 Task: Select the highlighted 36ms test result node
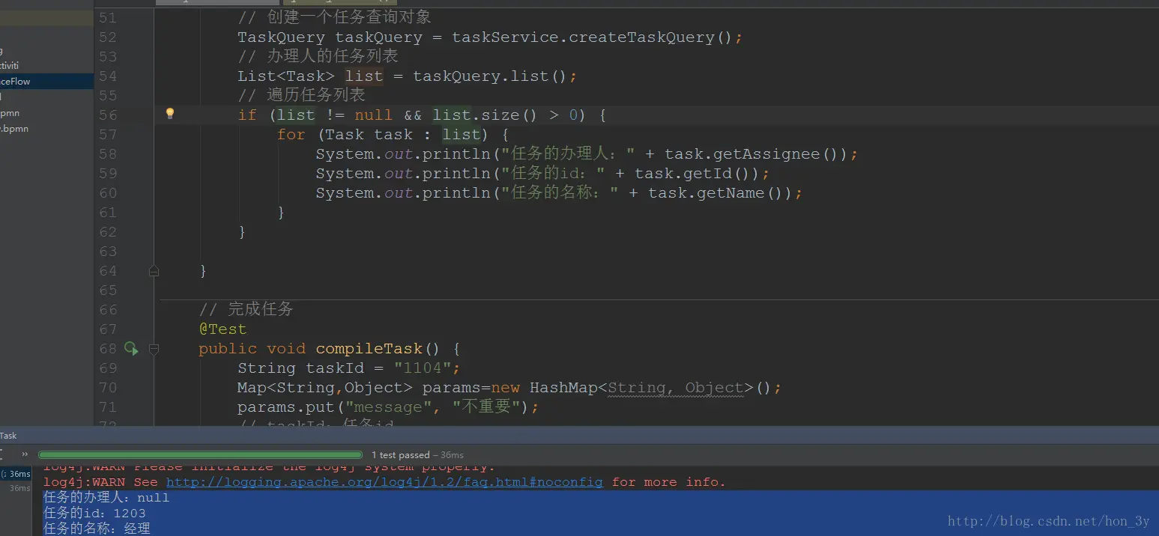click(16, 474)
